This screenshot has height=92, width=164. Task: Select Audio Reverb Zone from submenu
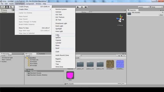coord(63,55)
